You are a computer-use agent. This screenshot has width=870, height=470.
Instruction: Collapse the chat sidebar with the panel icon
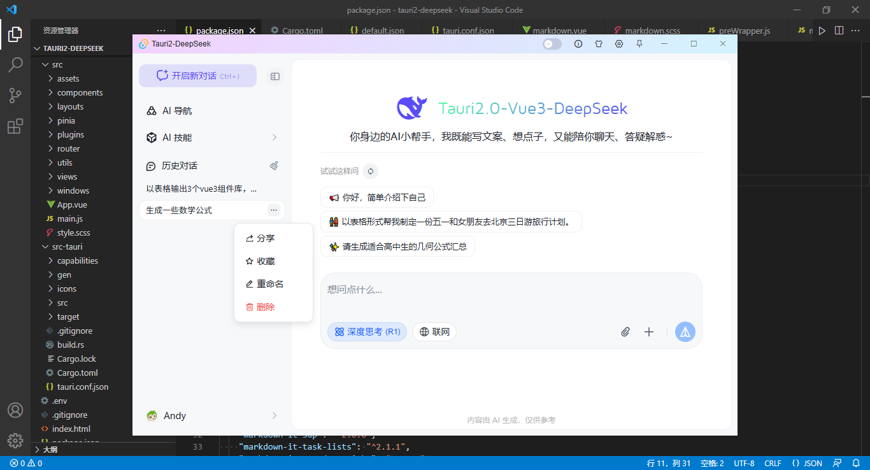(x=275, y=76)
